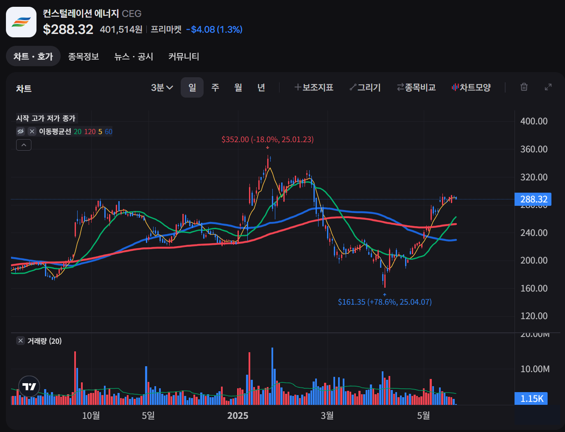The height and width of the screenshot is (432, 565).
Task: Go to the 커뮤니티 tab
Action: tap(184, 56)
